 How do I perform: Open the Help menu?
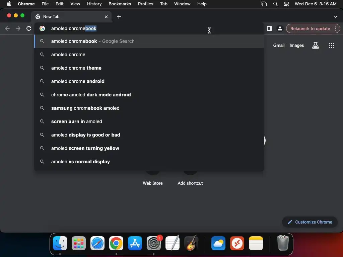click(202, 4)
